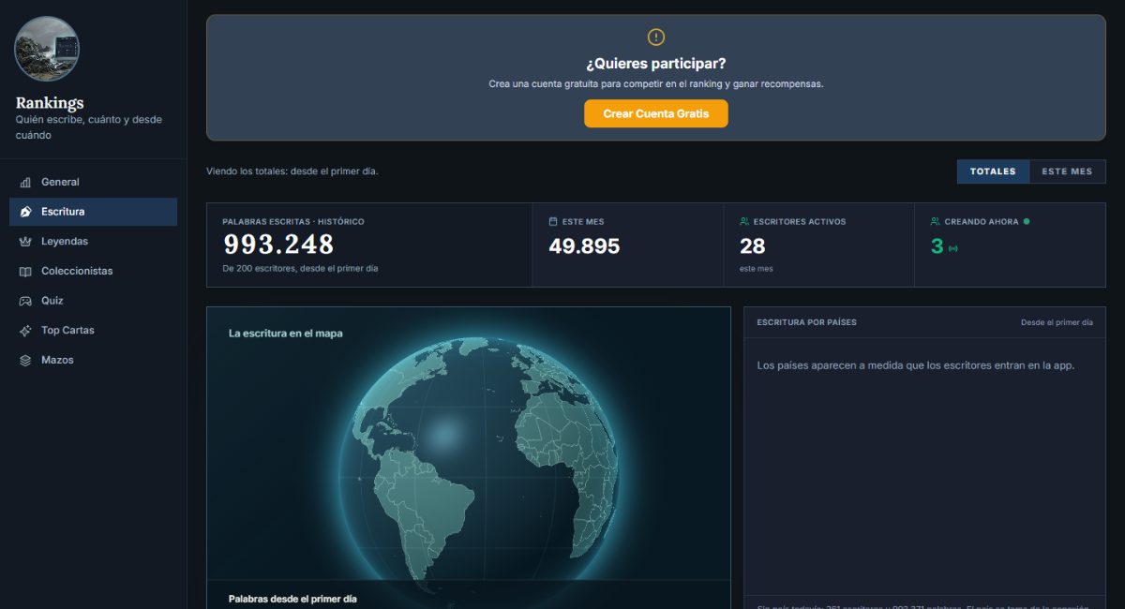Click the 'La escritura en el mapa' title

[x=286, y=334]
